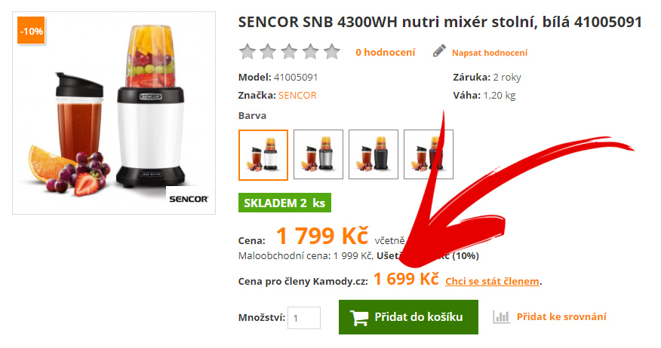Click 'Přidat ke srovnání' link
Screen dimensions: 661x348
coord(561,317)
